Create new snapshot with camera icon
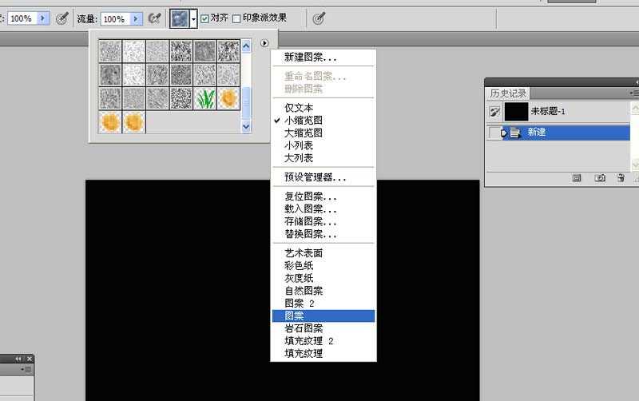 600,178
